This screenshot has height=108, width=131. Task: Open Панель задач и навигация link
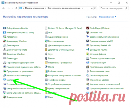click(102, 59)
